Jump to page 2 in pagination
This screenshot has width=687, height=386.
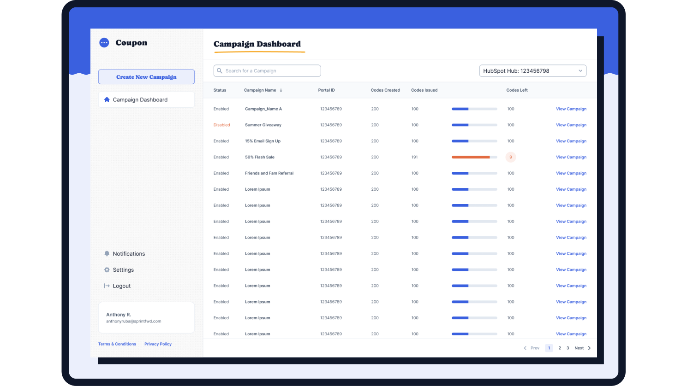click(560, 348)
